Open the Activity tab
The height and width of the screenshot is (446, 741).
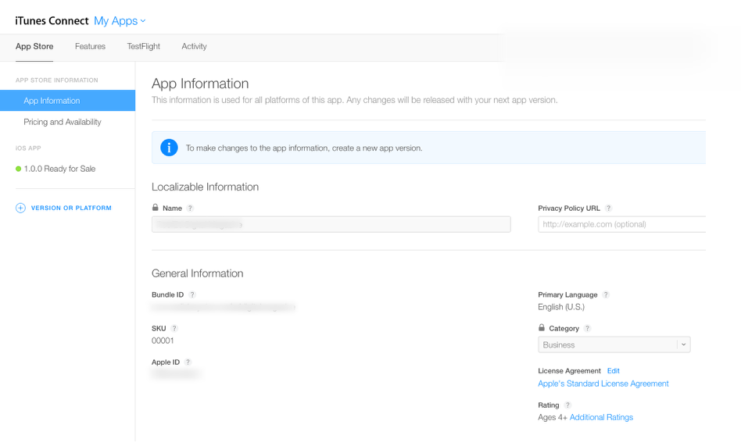click(194, 46)
